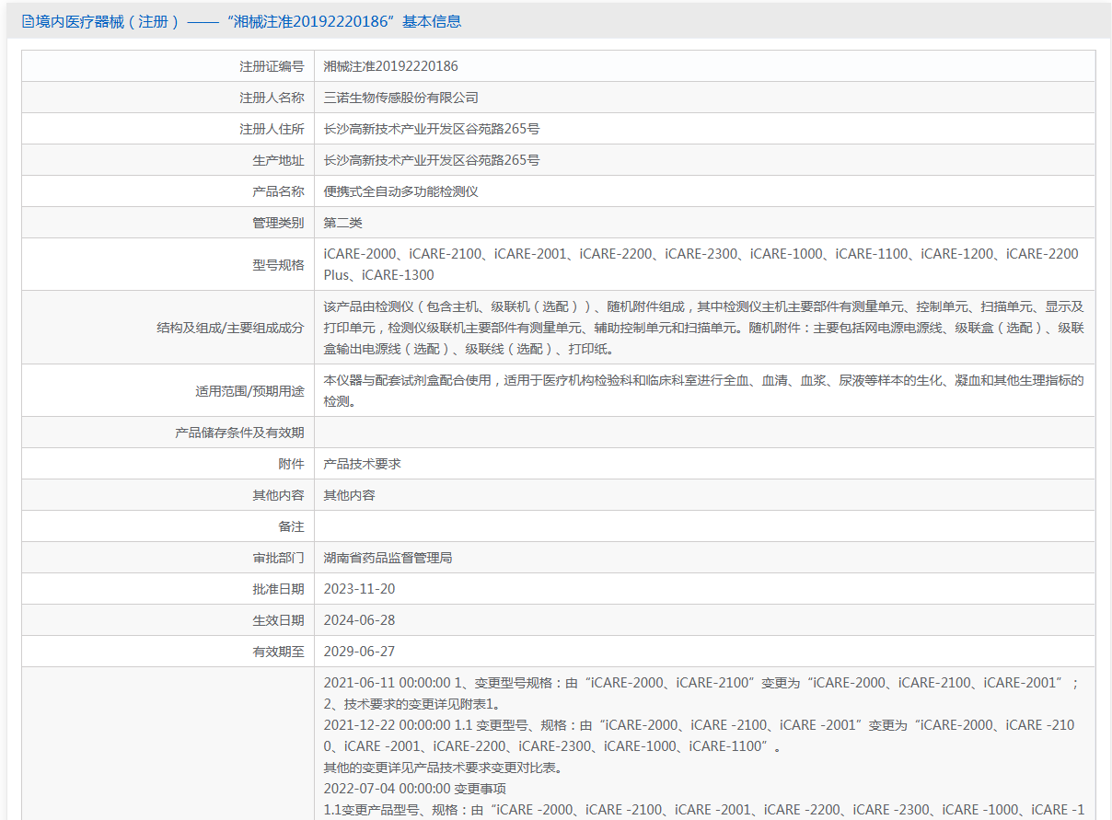The width and height of the screenshot is (1112, 820).
Task: Click the 备注 label cell
Action: tap(168, 526)
